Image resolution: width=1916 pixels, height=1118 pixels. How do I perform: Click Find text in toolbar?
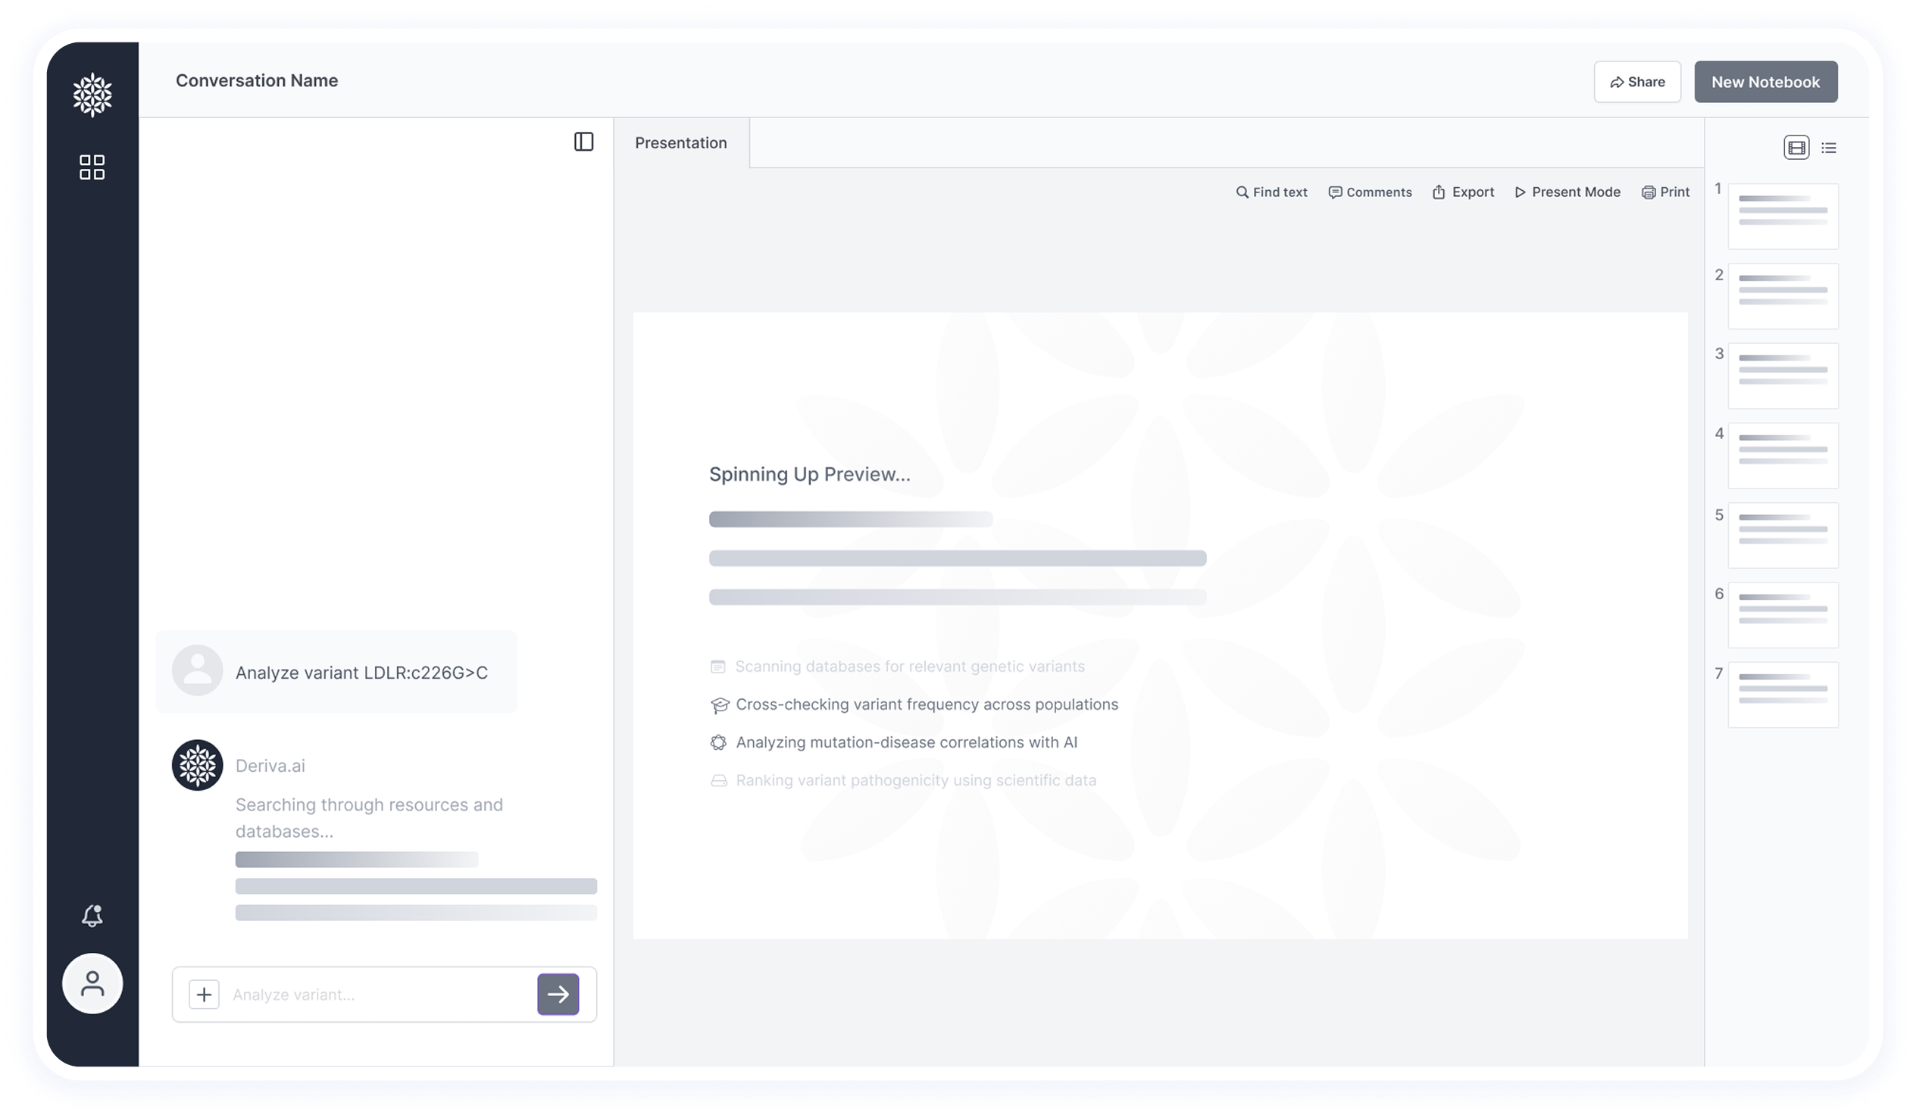point(1271,192)
